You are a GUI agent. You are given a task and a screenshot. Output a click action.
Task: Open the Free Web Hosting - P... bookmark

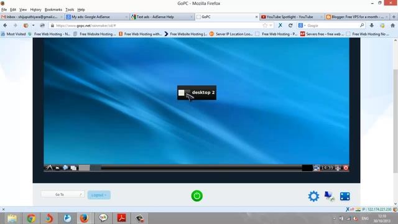coord(277,34)
